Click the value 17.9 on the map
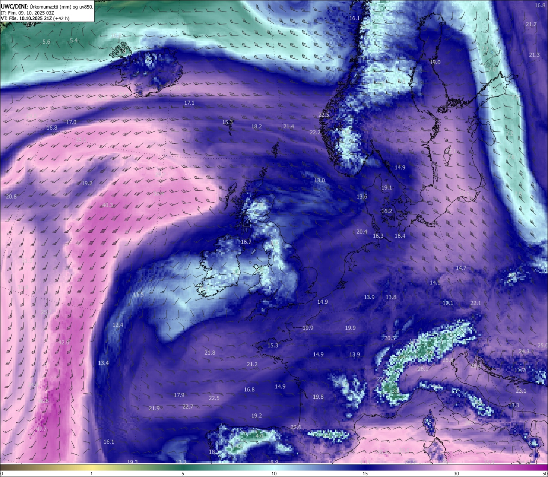 tap(179, 395)
